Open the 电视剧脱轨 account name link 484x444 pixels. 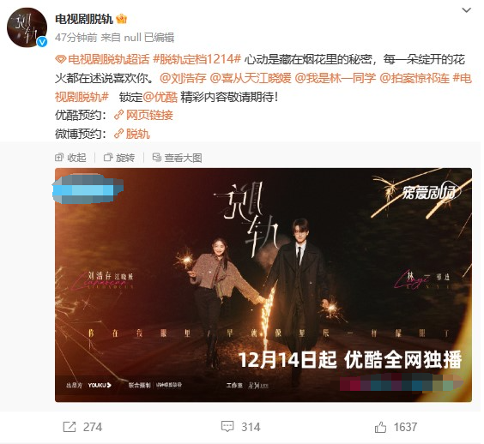[x=84, y=19]
